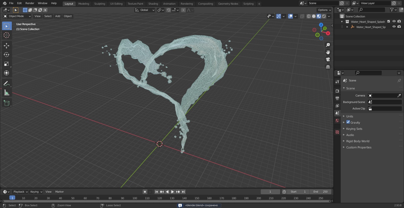Open the File menu
The image size is (404, 208).
11,3
